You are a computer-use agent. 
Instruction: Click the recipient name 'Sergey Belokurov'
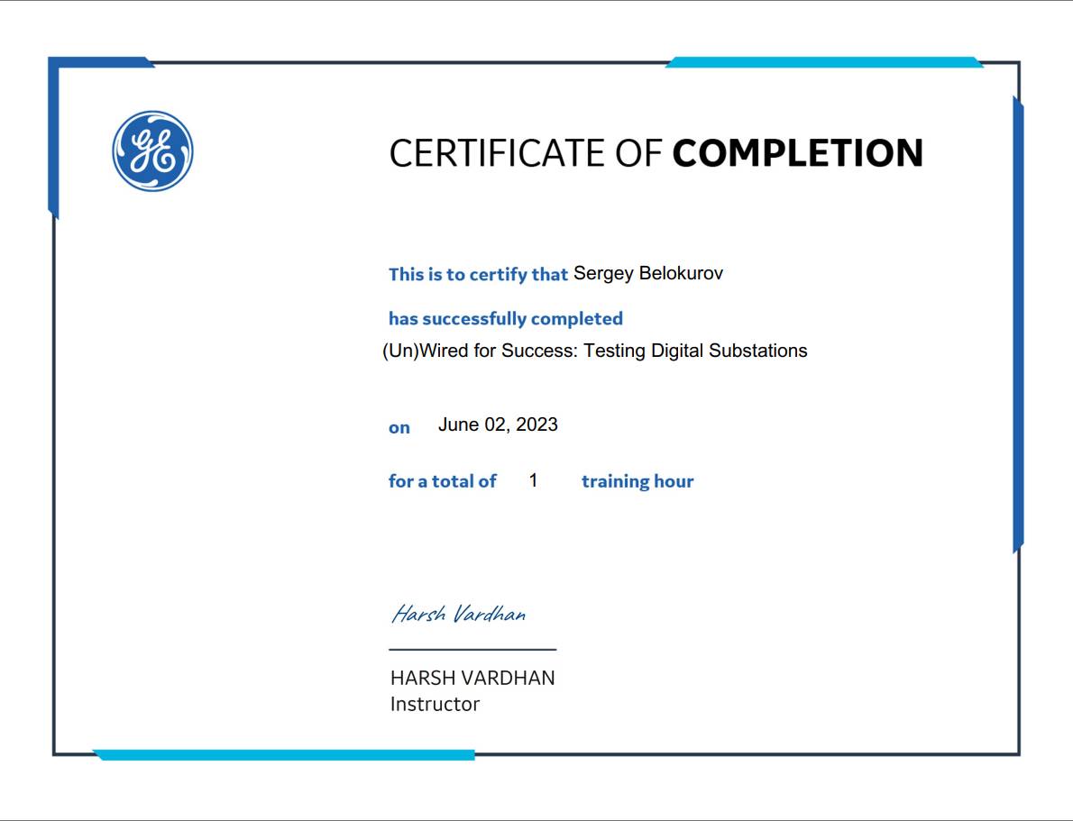click(x=648, y=274)
